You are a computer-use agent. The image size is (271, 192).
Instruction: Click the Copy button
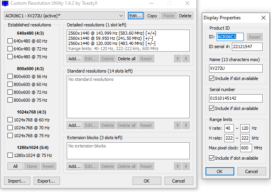[152, 16]
